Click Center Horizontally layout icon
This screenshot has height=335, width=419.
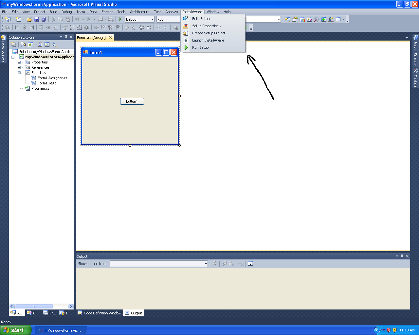(159, 27)
